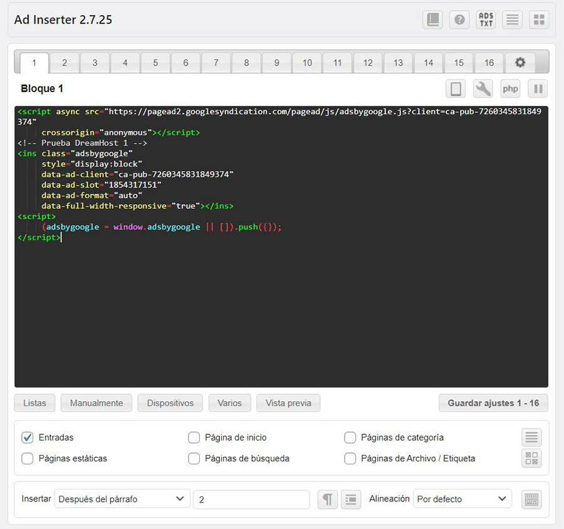The width and height of the screenshot is (564, 529).
Task: Click the help question mark icon
Action: [459, 20]
